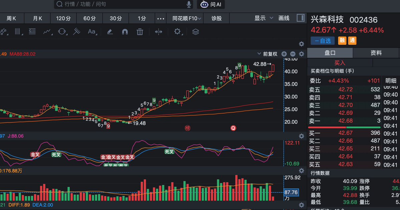Select the Aa text annotation tool

92,32
